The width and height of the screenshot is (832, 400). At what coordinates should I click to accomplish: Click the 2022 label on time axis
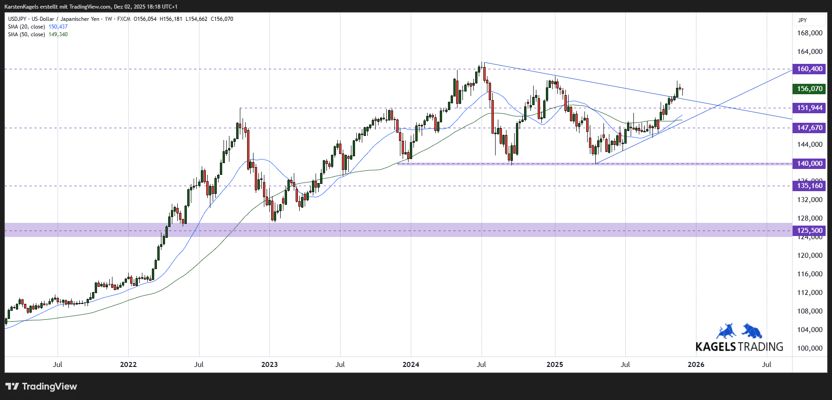click(128, 365)
